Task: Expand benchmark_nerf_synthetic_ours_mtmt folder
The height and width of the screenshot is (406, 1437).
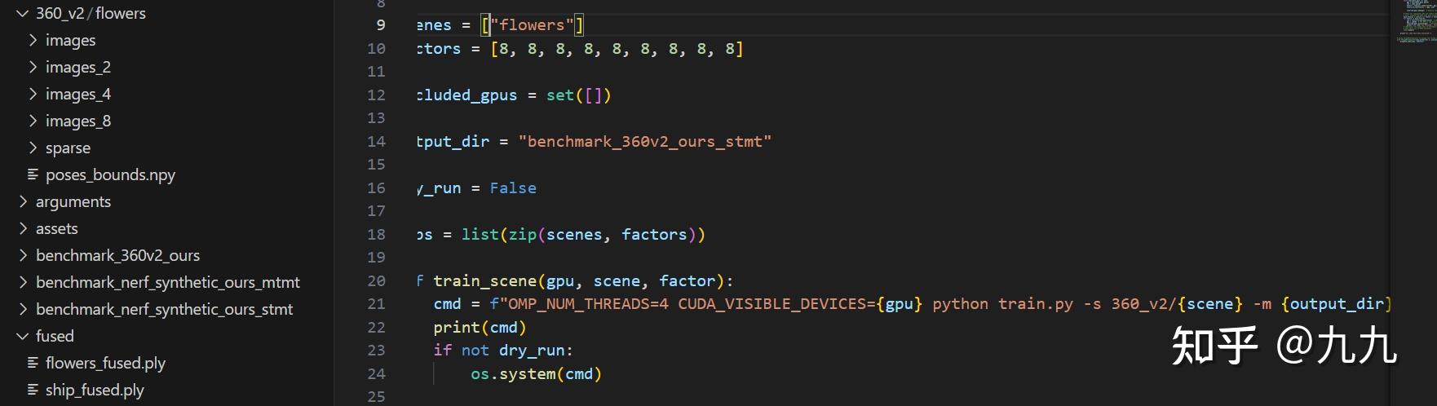Action: tap(167, 282)
